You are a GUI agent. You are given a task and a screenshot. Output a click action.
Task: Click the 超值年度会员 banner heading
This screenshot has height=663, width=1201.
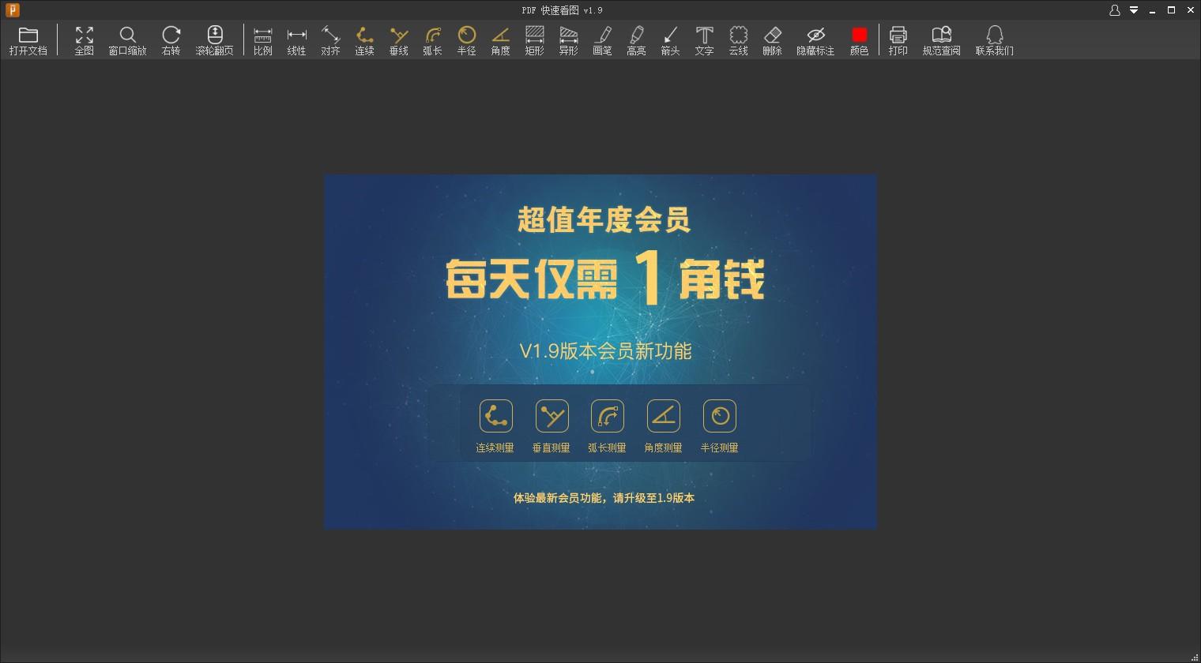point(604,219)
